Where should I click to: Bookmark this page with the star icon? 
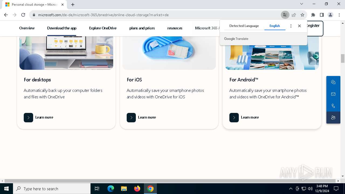coord(302,15)
